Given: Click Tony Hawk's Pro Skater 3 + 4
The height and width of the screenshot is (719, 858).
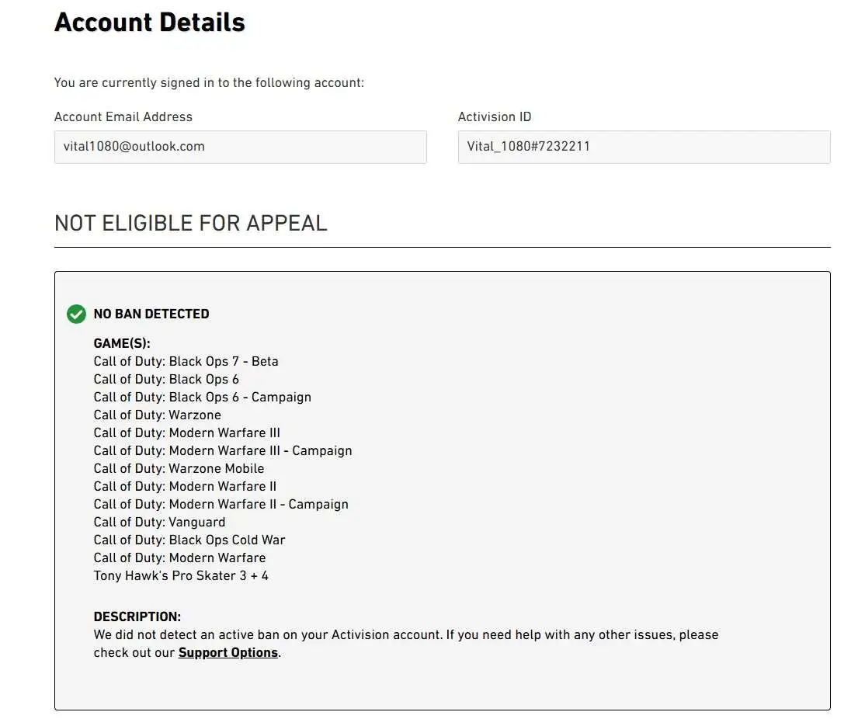Looking at the screenshot, I should pyautogui.click(x=181, y=575).
